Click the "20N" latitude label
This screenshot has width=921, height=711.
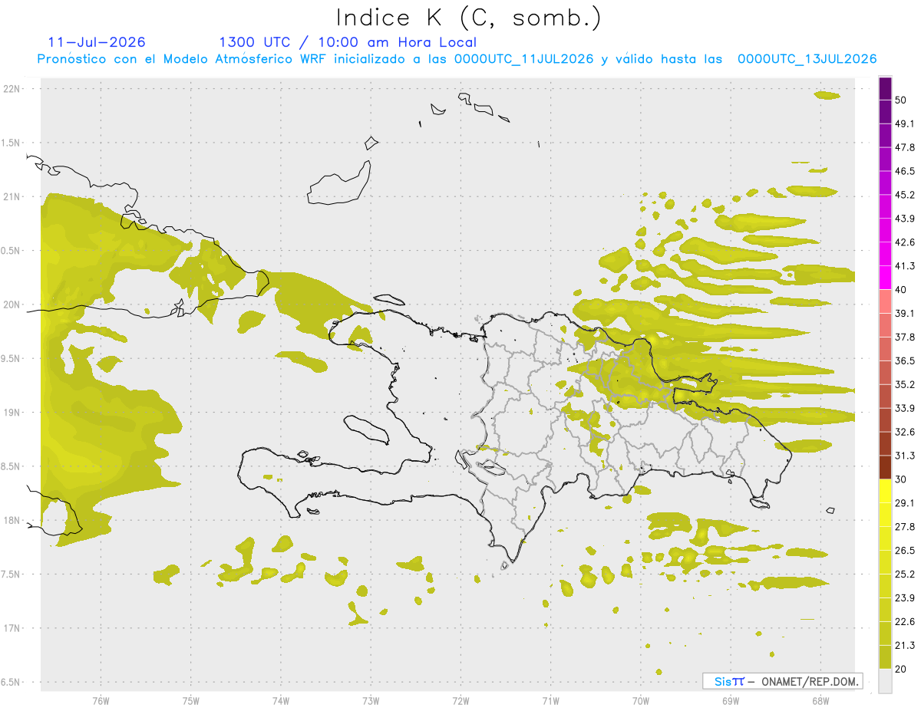12,304
